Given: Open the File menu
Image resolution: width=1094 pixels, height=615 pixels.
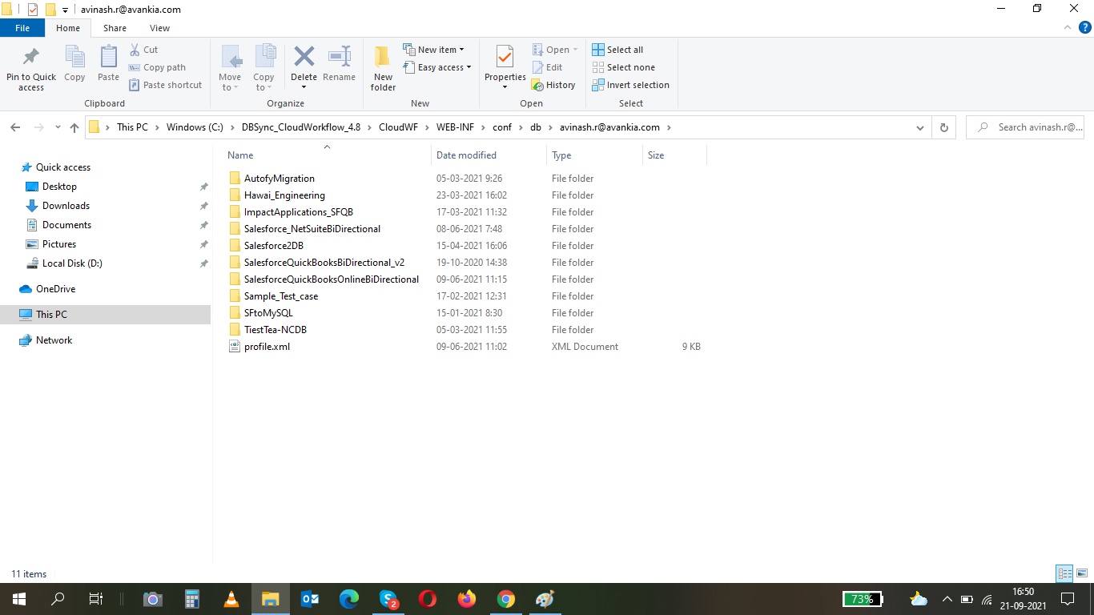Looking at the screenshot, I should (22, 28).
